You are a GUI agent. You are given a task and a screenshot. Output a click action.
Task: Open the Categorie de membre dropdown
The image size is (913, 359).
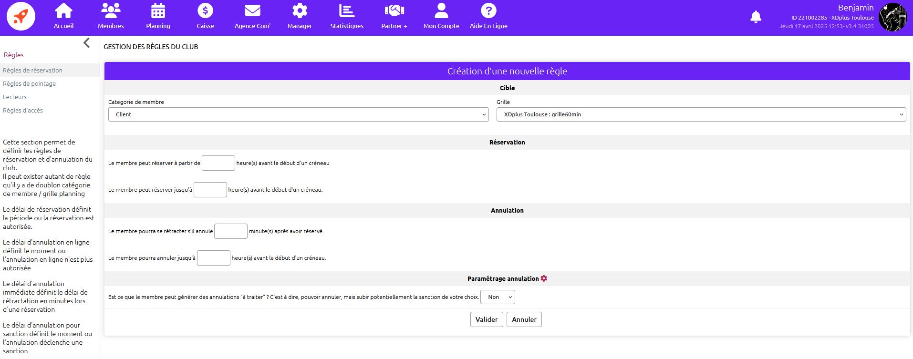(298, 114)
